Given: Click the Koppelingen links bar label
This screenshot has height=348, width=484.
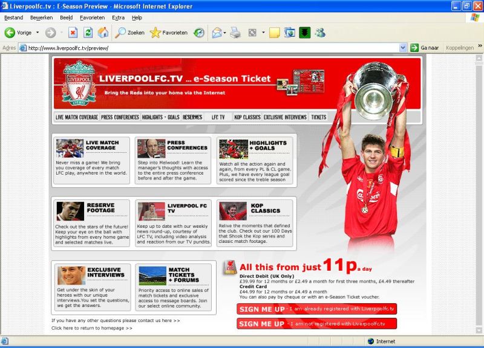Looking at the screenshot, I should pos(460,48).
